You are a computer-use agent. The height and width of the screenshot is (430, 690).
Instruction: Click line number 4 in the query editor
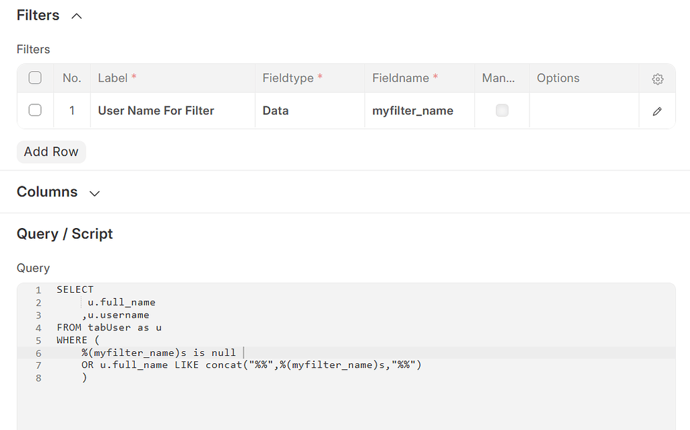tap(38, 327)
